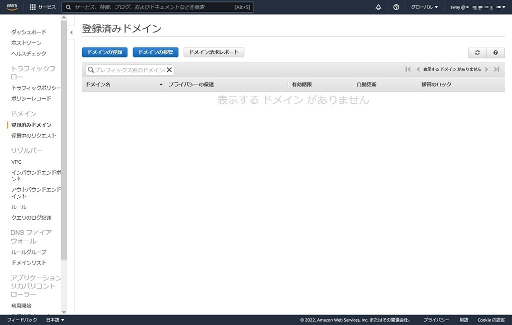Open VPC under リゾルバー

coord(16,162)
